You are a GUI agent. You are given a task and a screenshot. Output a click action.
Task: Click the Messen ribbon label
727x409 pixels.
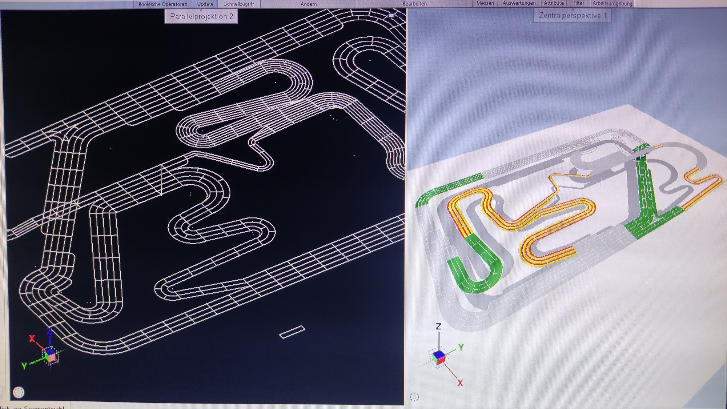[485, 3]
